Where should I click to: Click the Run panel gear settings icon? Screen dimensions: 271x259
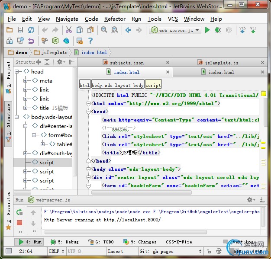(x=251, y=200)
